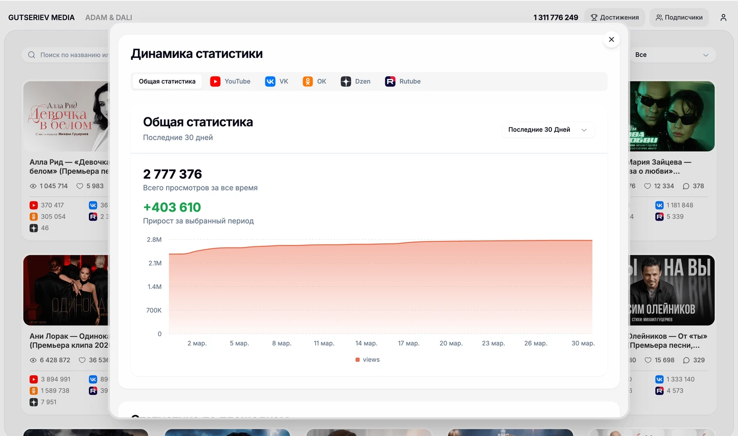Viewport: 738px width, 436px height.
Task: Click the 30 мар. axis label
Action: (583, 343)
